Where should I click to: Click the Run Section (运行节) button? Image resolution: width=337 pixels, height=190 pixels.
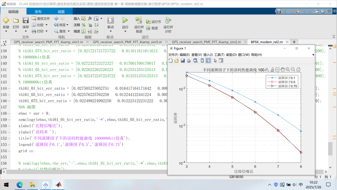tap(154, 22)
